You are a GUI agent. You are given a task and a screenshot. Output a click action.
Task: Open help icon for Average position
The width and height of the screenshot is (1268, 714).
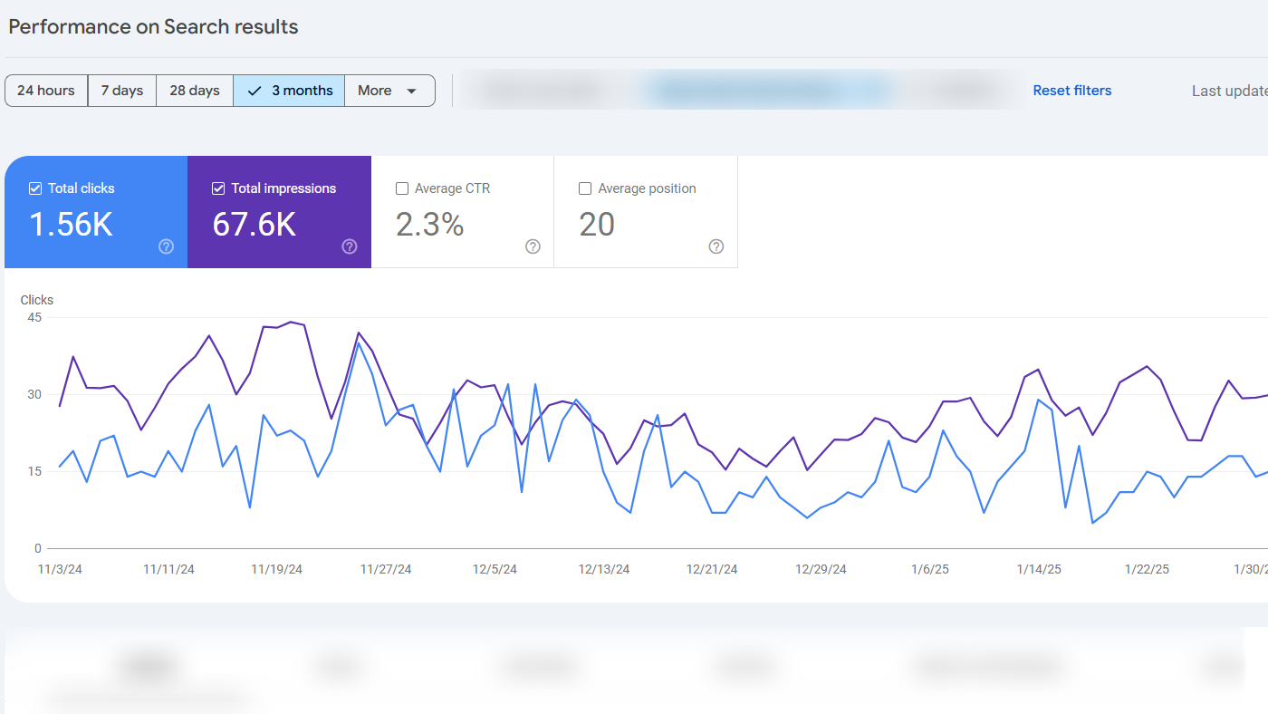coord(716,246)
